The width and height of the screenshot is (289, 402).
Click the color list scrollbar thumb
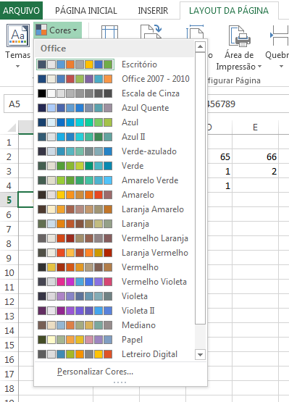(200, 188)
